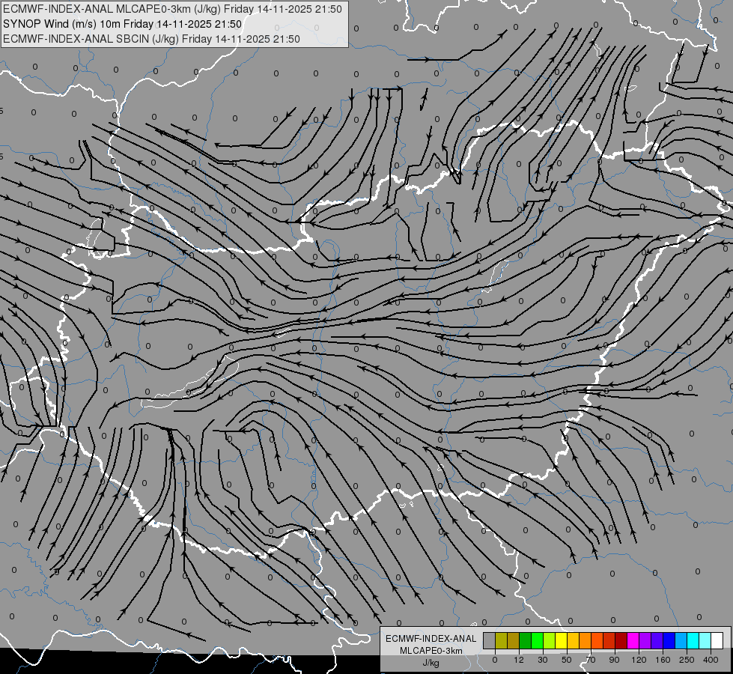
Task: Click the legend scale value 120
Action: 639,660
